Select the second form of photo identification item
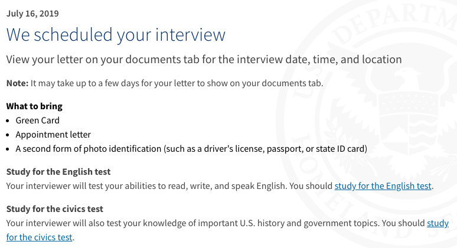This screenshot has width=457, height=248. 191,149
